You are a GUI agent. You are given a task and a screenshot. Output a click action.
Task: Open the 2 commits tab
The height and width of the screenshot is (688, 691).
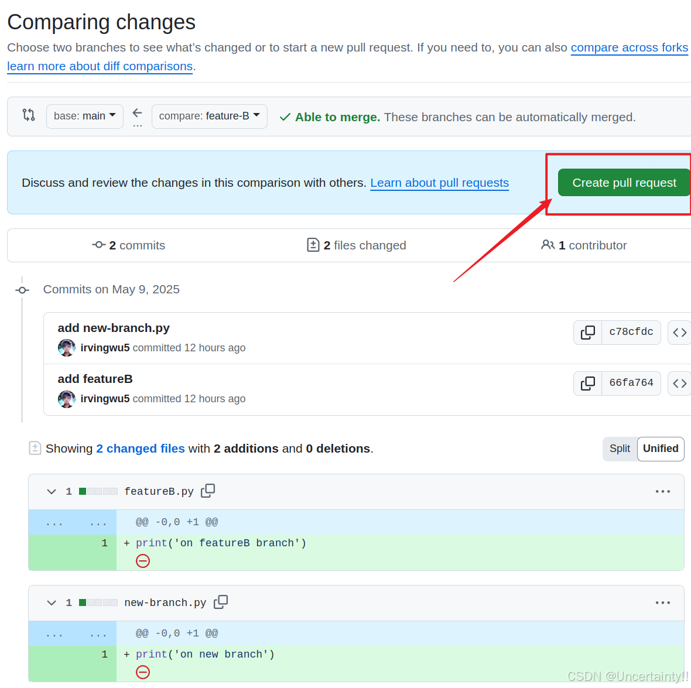(x=129, y=245)
